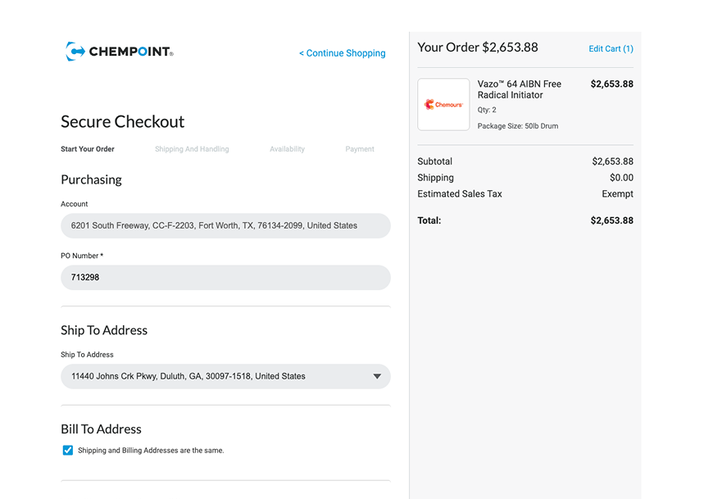
Task: Open the Edit Cart (1) link
Action: [611, 49]
